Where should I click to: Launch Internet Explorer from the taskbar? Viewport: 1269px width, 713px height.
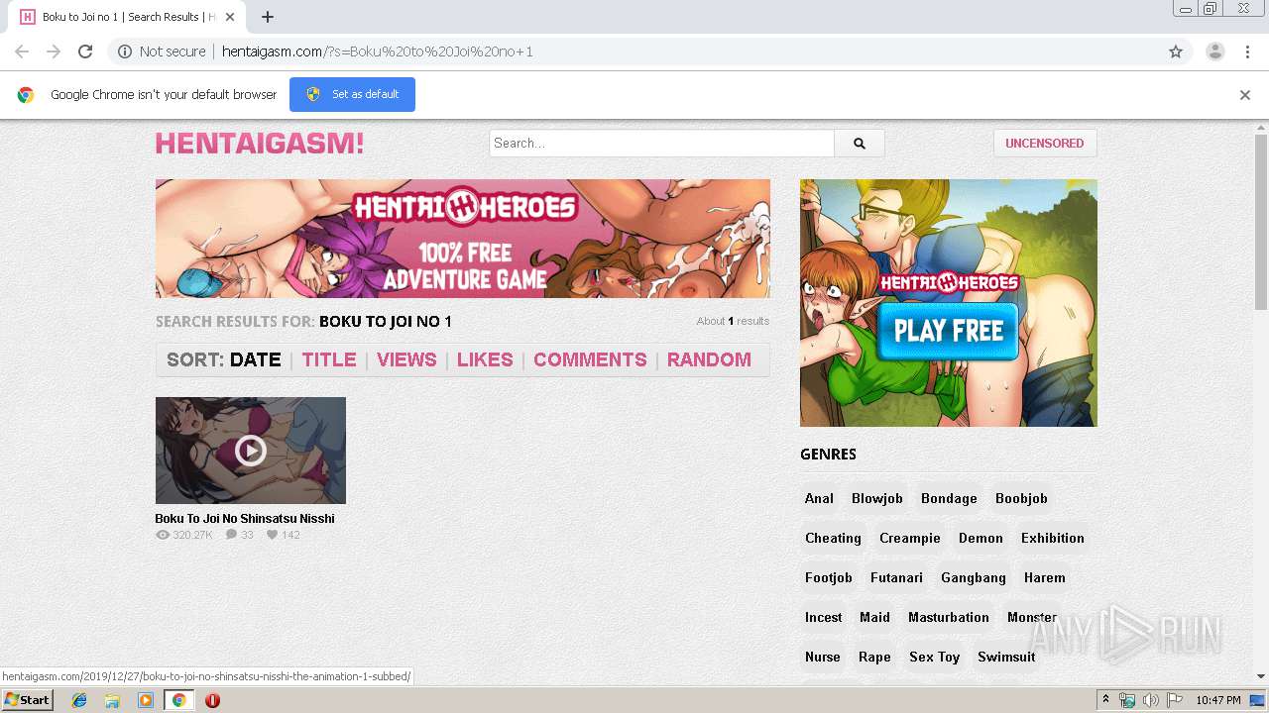point(79,700)
